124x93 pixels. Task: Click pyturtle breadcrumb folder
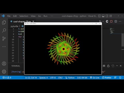pos(14,26)
